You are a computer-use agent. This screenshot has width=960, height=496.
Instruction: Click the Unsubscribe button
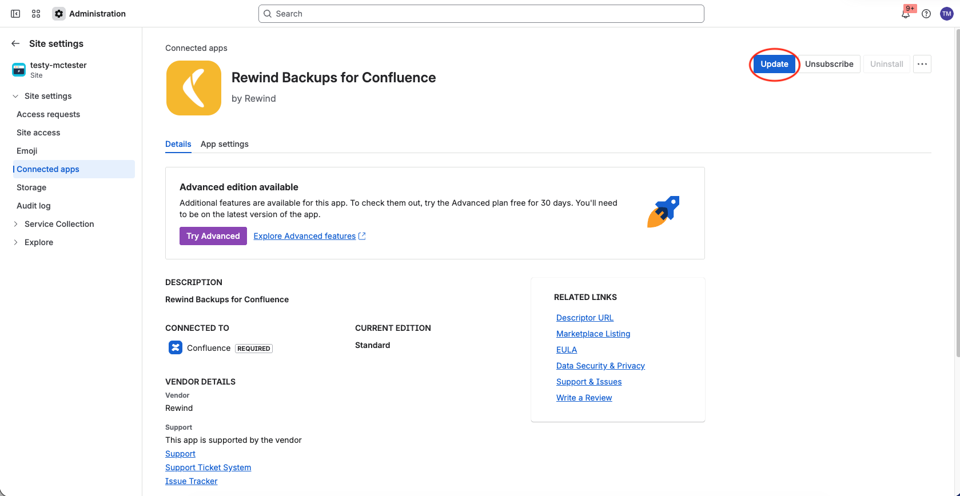(x=829, y=64)
